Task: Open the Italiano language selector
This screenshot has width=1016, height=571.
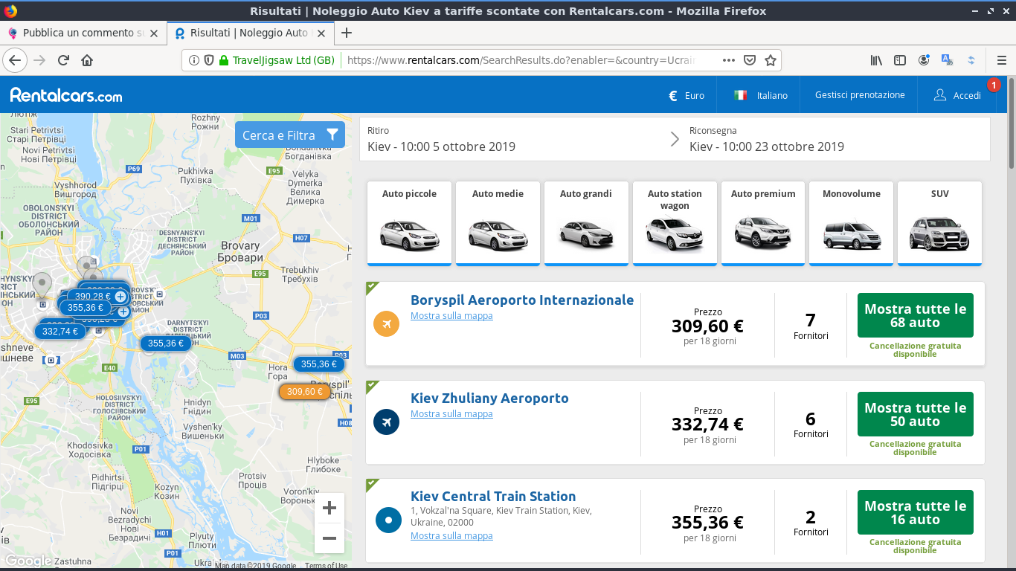Action: [760, 95]
